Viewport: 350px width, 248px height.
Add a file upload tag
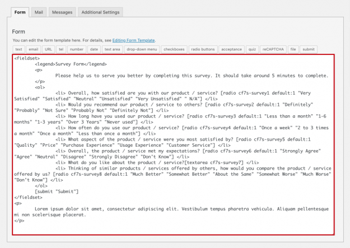[293, 49]
